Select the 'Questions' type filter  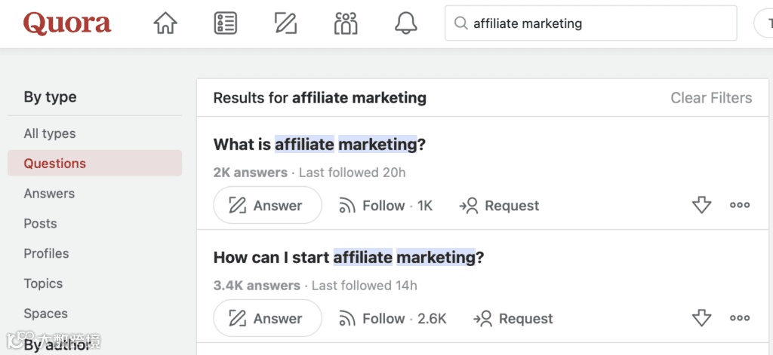(x=55, y=164)
